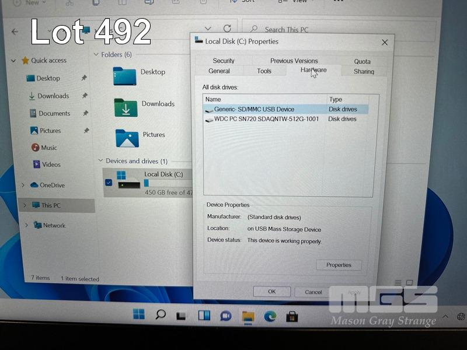Click the Properties button in dialog
This screenshot has width=467, height=350.
point(339,265)
